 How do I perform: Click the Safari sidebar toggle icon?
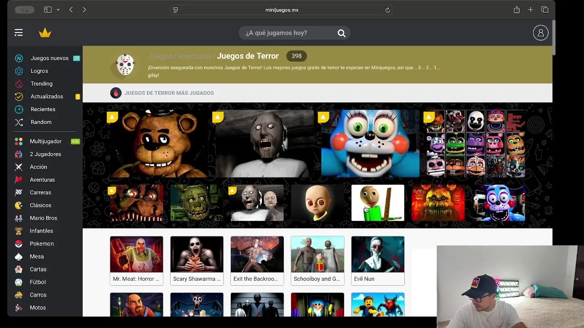point(47,10)
